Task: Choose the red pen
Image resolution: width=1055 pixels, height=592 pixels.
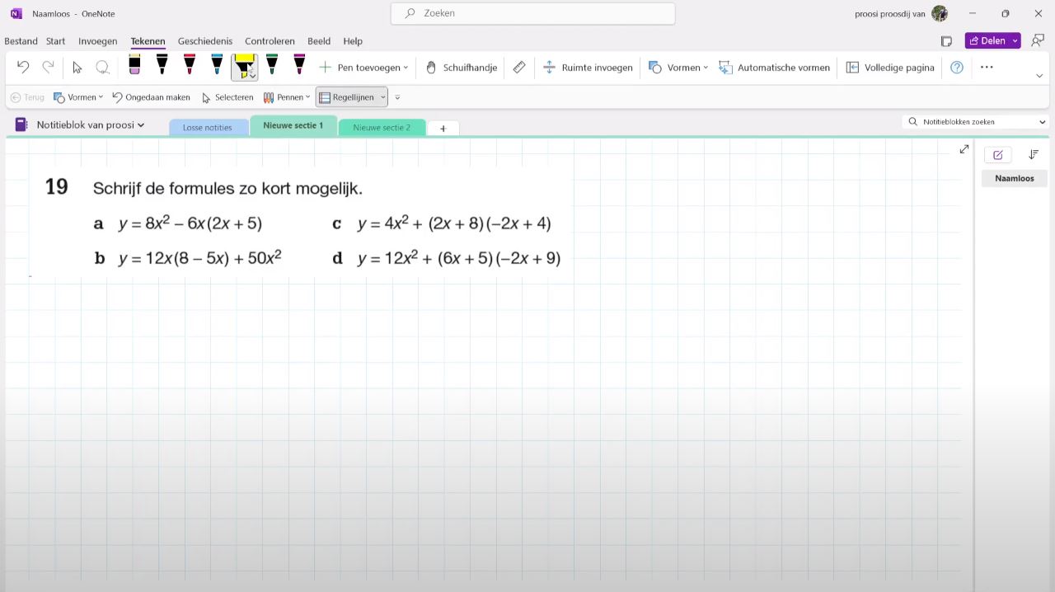Action: [189, 65]
